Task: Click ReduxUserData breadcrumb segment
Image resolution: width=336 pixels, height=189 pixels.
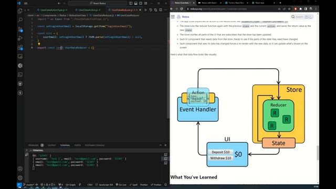Action: (x=77, y=15)
